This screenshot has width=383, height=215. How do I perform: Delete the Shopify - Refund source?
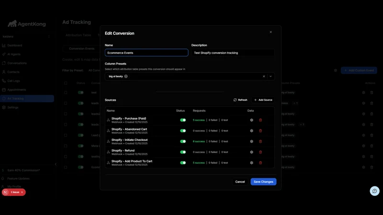(260, 152)
